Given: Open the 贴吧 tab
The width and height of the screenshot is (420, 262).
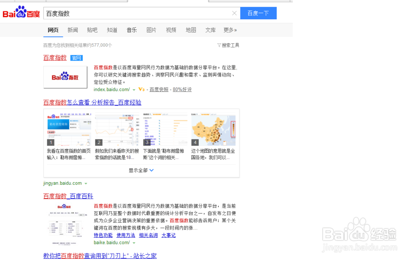Looking at the screenshot, I should click(x=92, y=30).
